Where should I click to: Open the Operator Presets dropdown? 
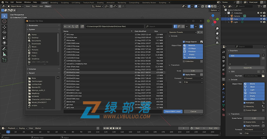click(x=183, y=32)
